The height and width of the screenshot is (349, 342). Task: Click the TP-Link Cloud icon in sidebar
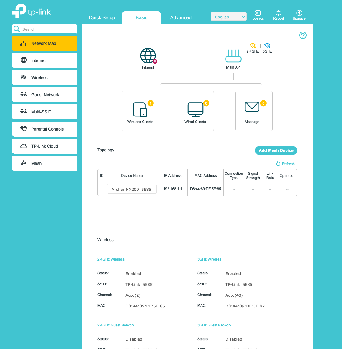click(x=23, y=146)
